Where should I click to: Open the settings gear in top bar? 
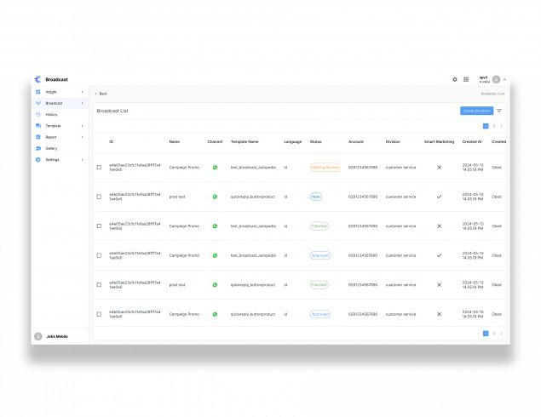click(455, 79)
